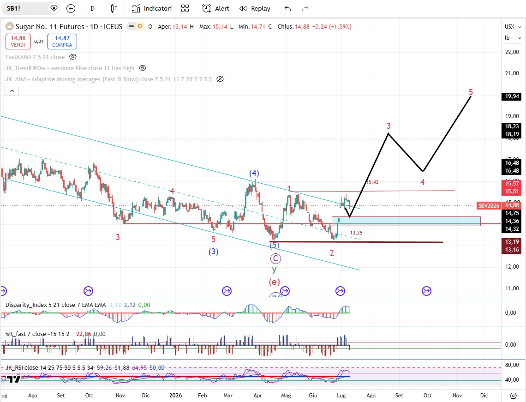The height and width of the screenshot is (402, 526).
Task: Open chart settings gear at bottom right
Action: click(x=513, y=396)
